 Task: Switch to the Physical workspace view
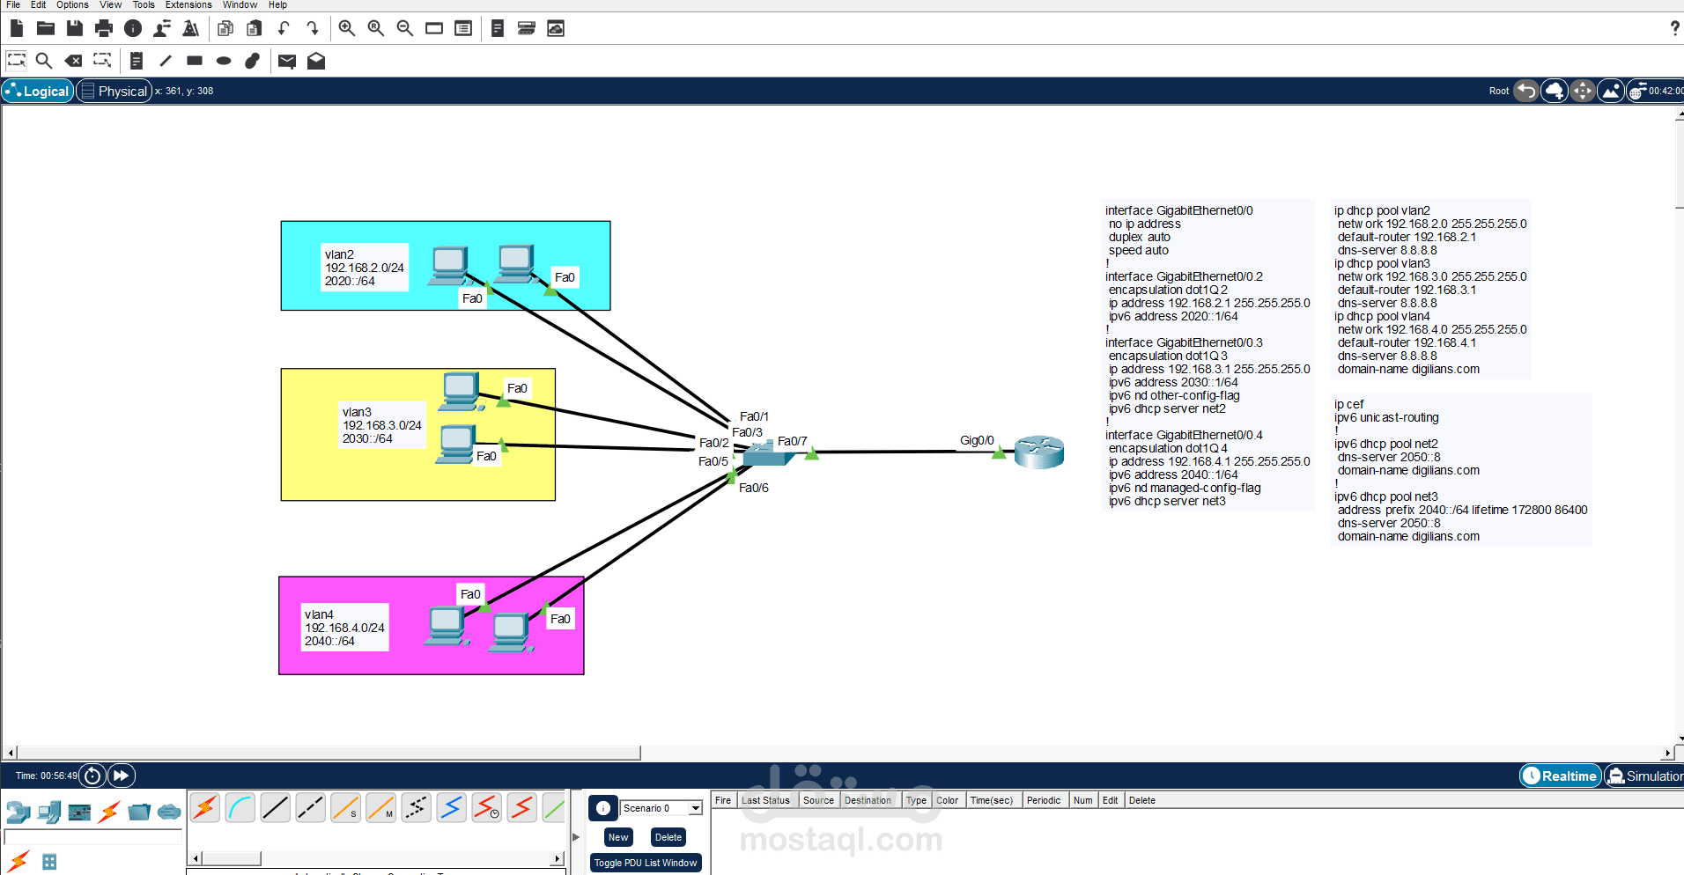coord(114,91)
